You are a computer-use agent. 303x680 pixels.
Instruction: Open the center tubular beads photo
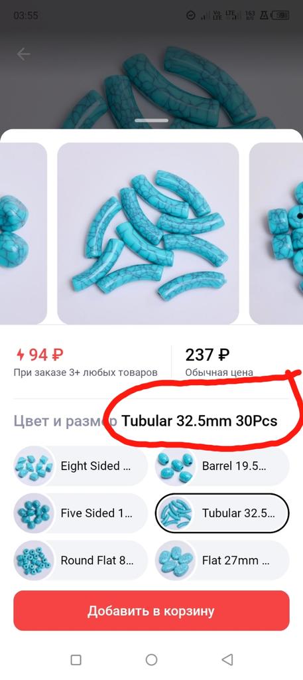(x=148, y=233)
